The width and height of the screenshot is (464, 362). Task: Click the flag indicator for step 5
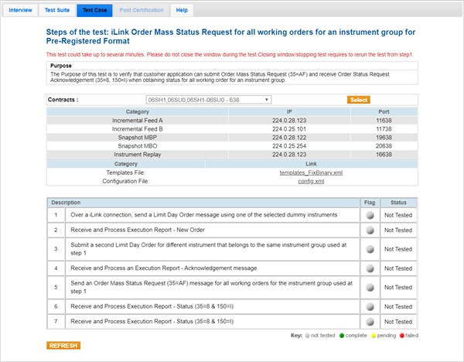(x=370, y=287)
